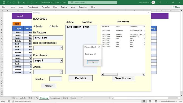
Task: Click the Sort icon in the quick access toolbar
Action: coord(32,2)
